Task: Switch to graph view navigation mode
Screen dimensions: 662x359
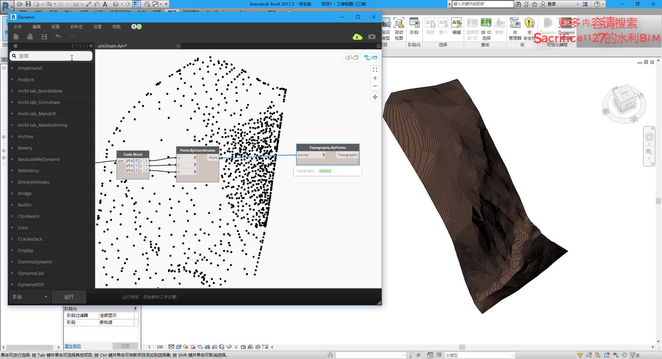Action: [371, 58]
